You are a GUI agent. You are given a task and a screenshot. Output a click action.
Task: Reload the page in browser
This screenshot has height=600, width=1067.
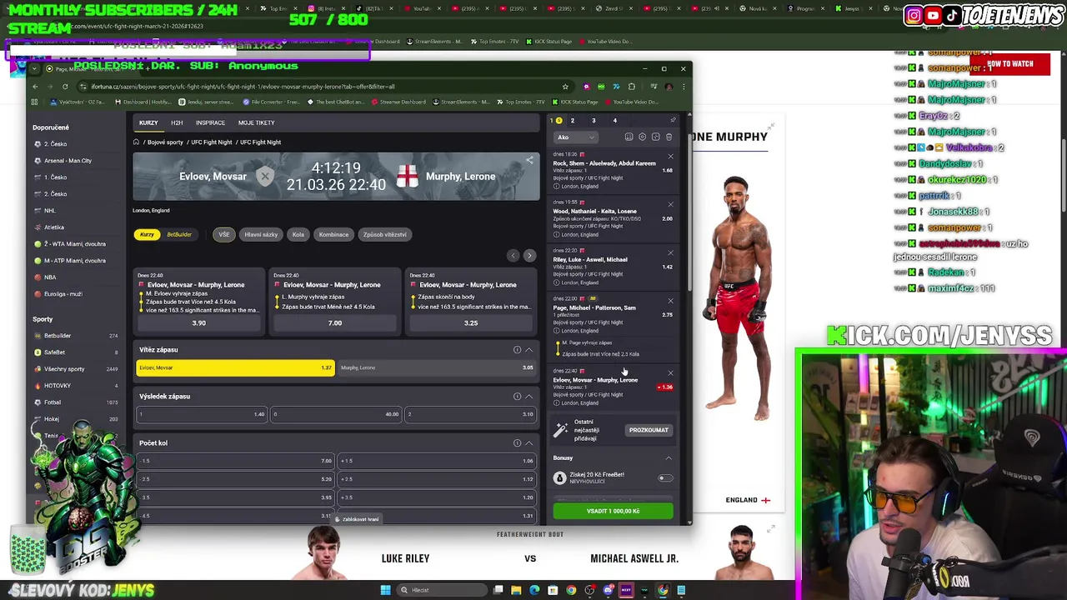tap(65, 87)
